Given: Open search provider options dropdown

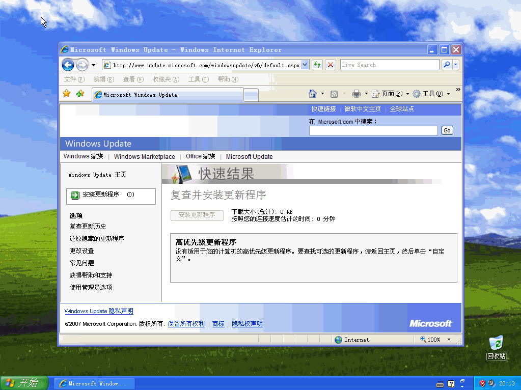Looking at the screenshot, I should [x=455, y=65].
